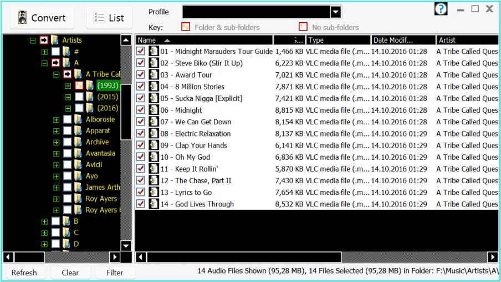The image size is (501, 282).
Task: Click the Artists folder icon in tree
Action: 54,41
